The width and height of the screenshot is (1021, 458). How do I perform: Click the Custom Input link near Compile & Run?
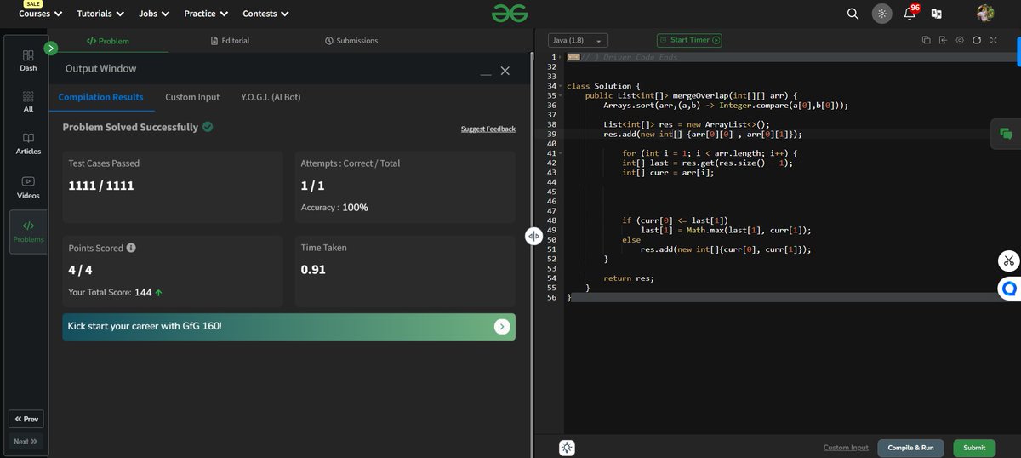click(846, 448)
